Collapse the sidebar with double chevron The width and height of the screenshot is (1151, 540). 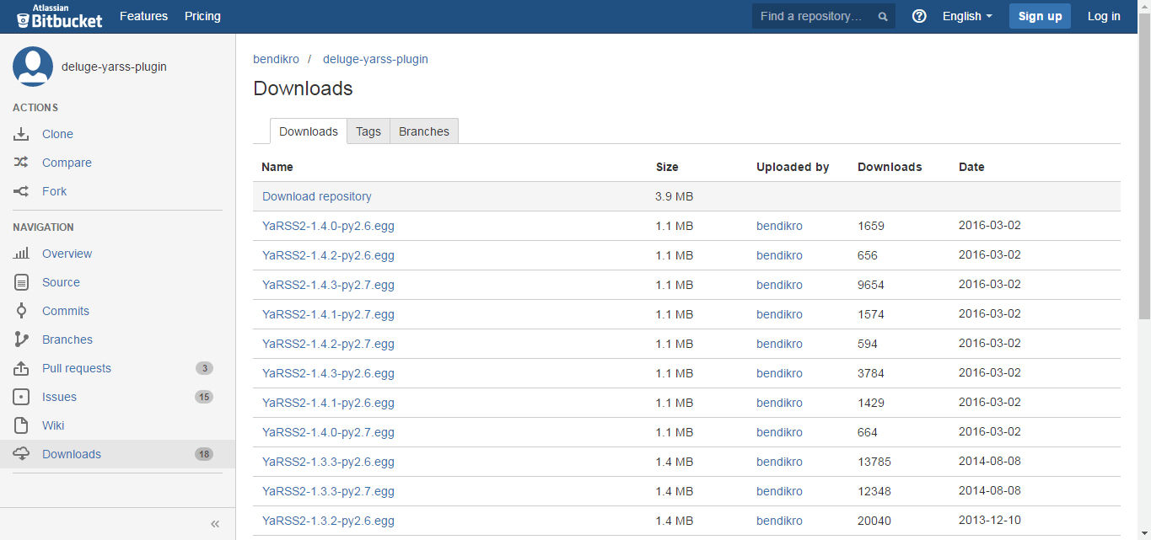(215, 524)
